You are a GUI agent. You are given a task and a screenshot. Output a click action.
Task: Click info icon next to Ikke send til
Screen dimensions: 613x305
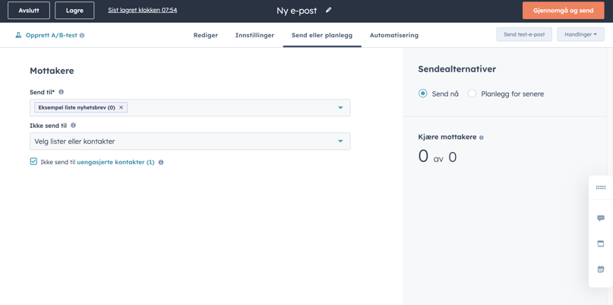[74, 125]
